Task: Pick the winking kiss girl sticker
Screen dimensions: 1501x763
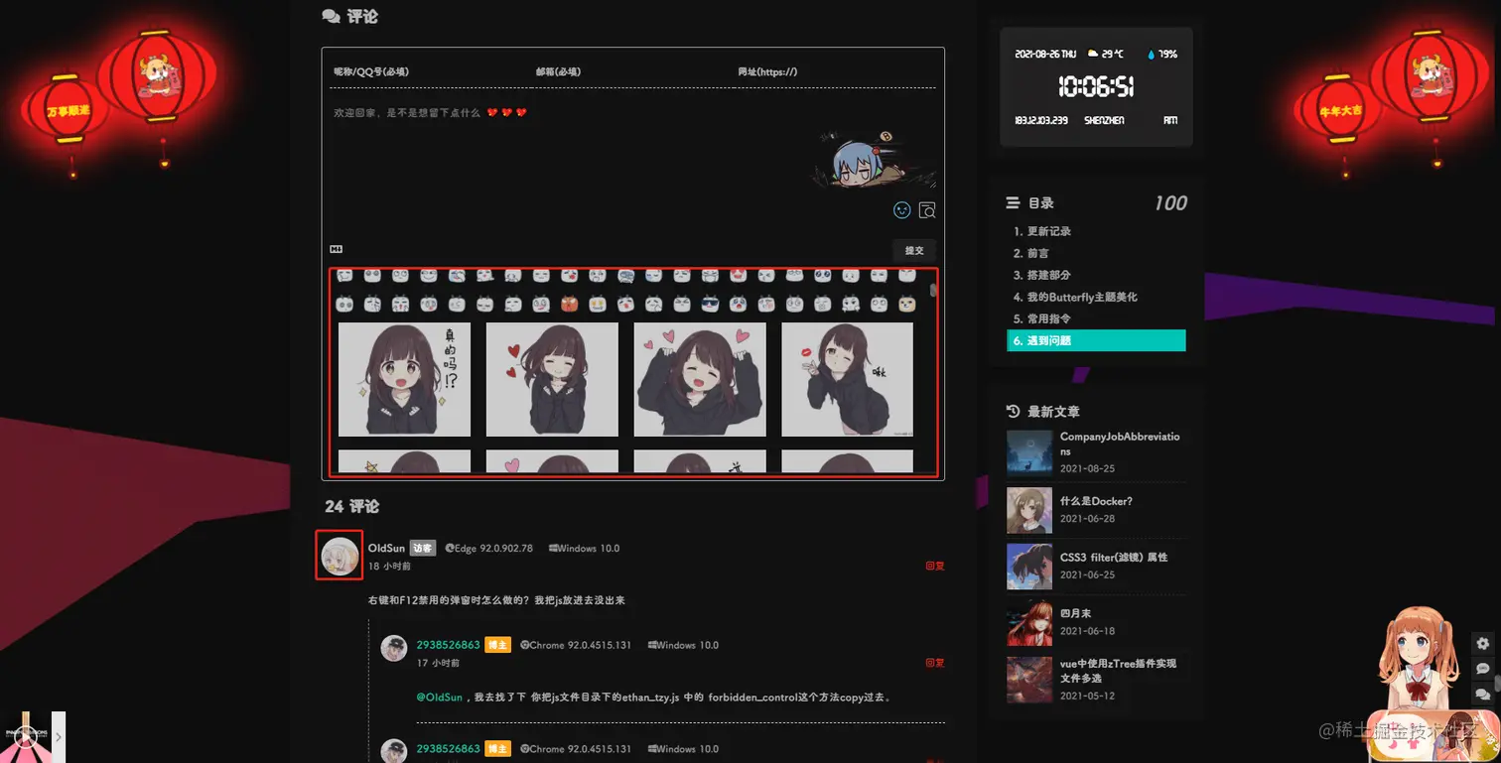Action: (847, 379)
